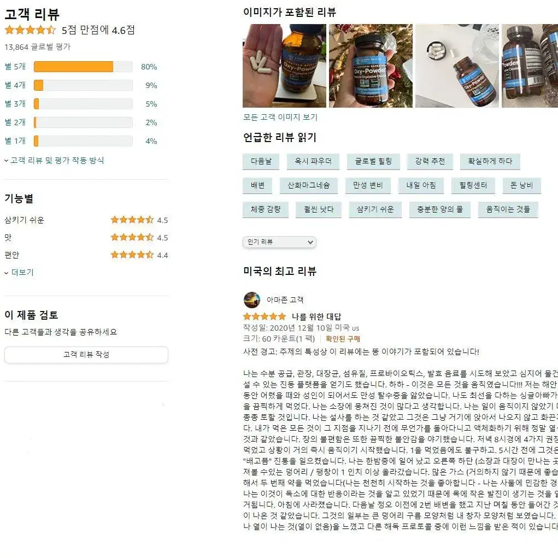The width and height of the screenshot is (558, 558).
Task: Click the 고객 리뷰 작성 button
Action: pyautogui.click(x=86, y=355)
